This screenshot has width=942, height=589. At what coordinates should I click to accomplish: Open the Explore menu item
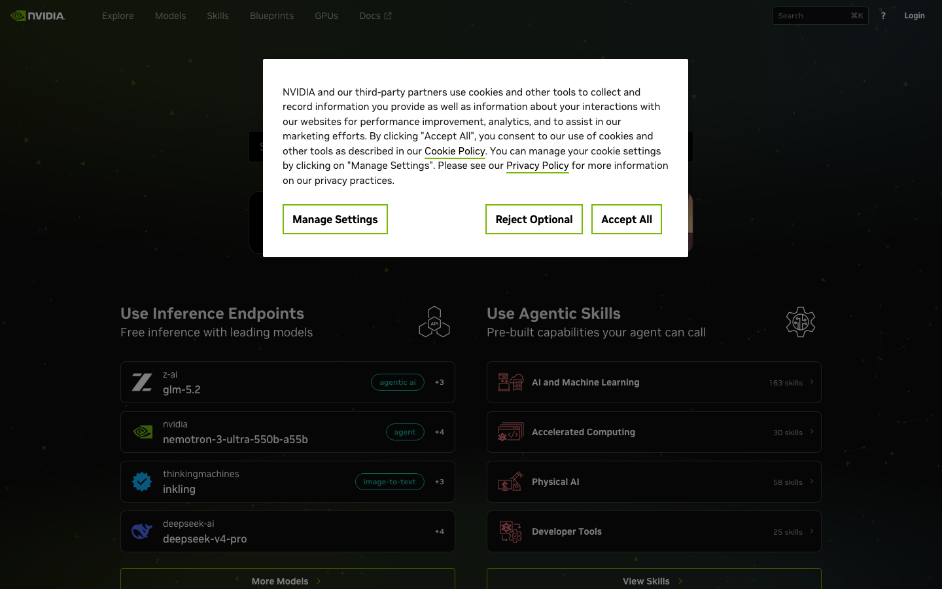pos(118,16)
